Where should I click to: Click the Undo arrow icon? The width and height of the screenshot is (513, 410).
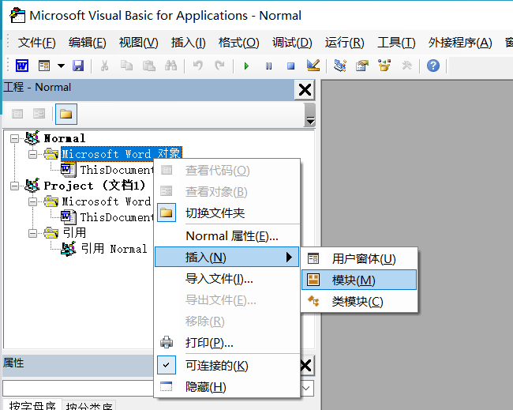197,66
